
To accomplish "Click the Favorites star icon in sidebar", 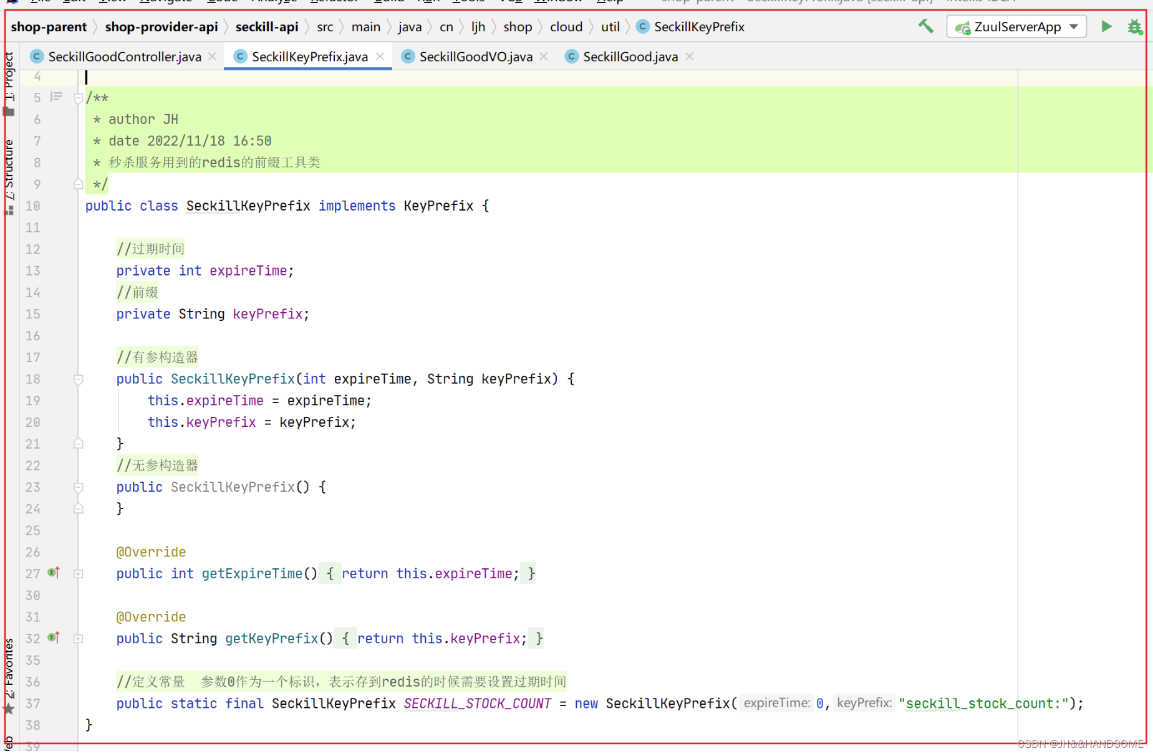I will point(9,709).
